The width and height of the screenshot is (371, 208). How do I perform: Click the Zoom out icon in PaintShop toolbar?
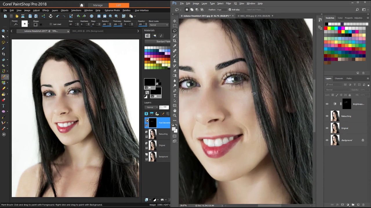[x=110, y=16]
